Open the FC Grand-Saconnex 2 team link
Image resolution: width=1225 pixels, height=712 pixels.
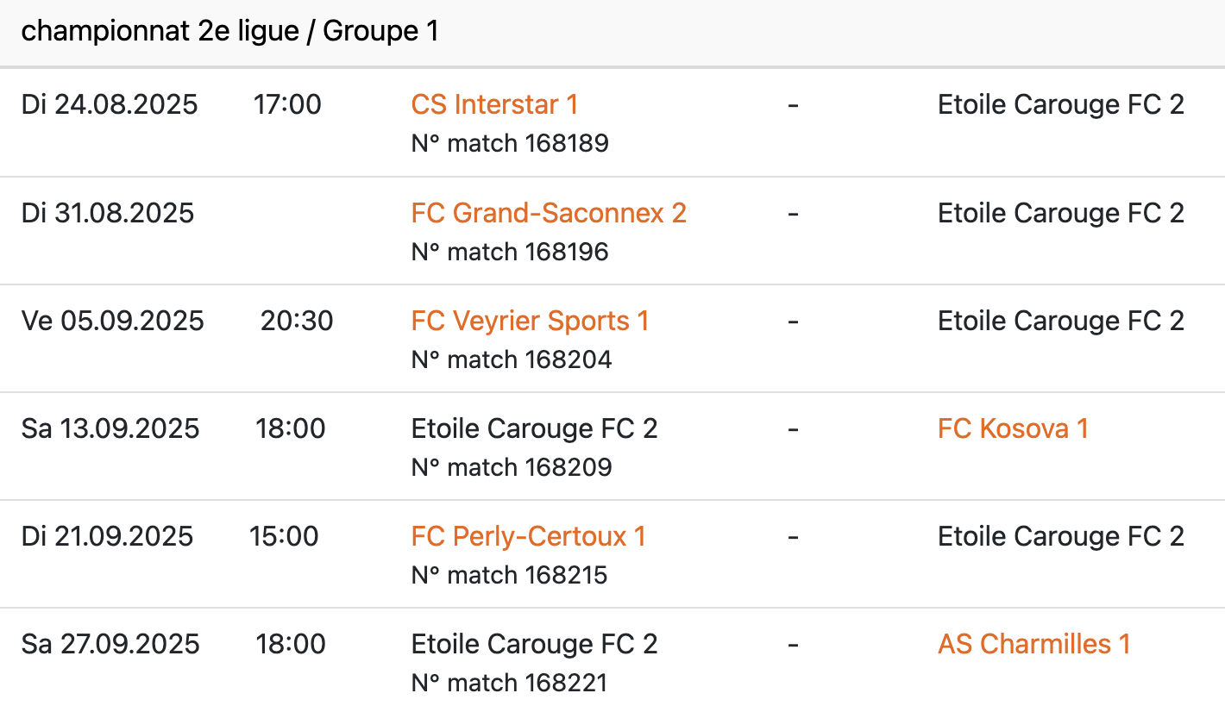(549, 212)
